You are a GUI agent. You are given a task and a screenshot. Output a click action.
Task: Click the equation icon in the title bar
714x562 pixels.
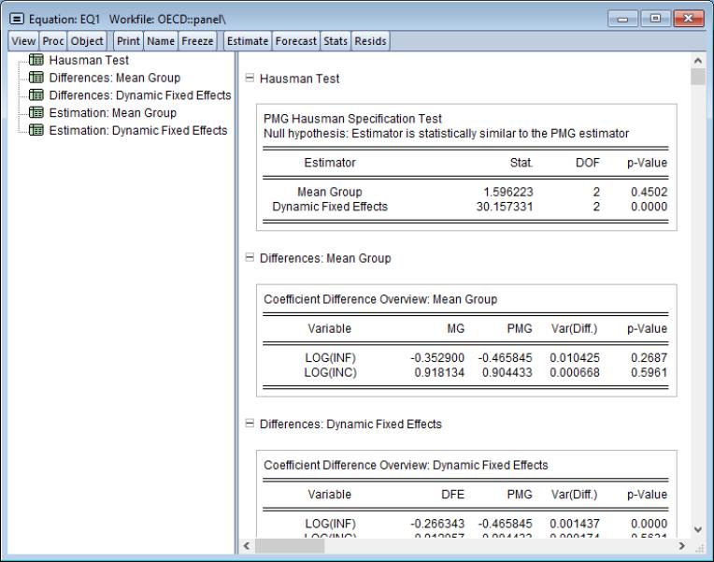tap(16, 20)
